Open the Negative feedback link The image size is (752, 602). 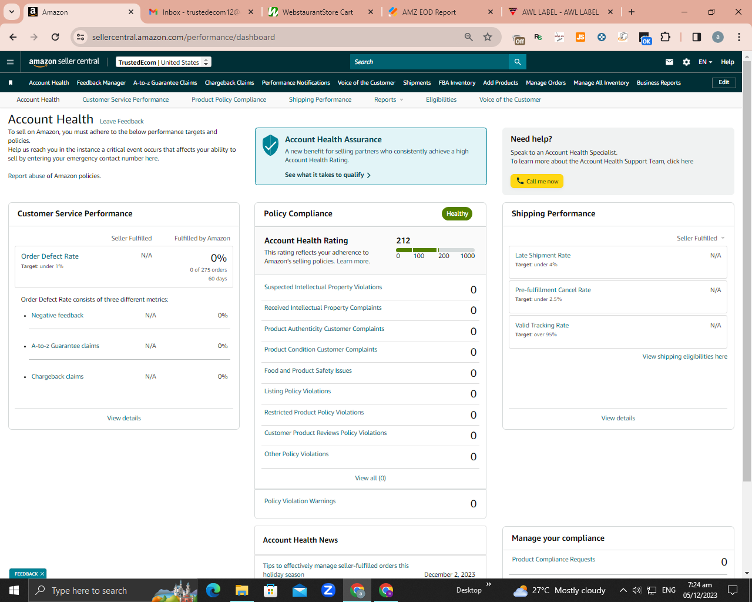[x=58, y=316]
